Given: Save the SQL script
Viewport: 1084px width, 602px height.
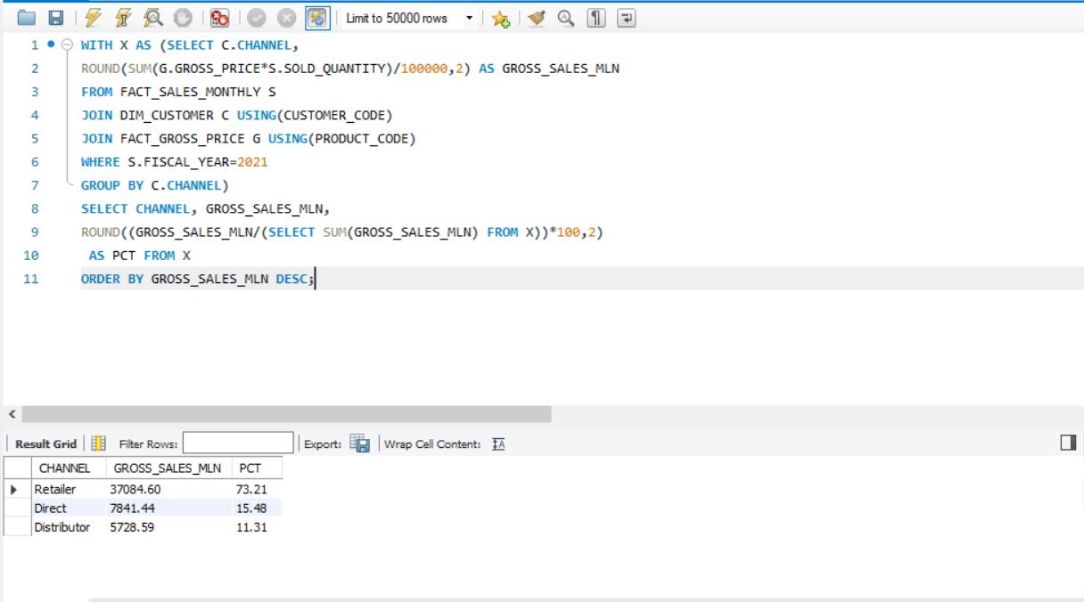Looking at the screenshot, I should (53, 18).
